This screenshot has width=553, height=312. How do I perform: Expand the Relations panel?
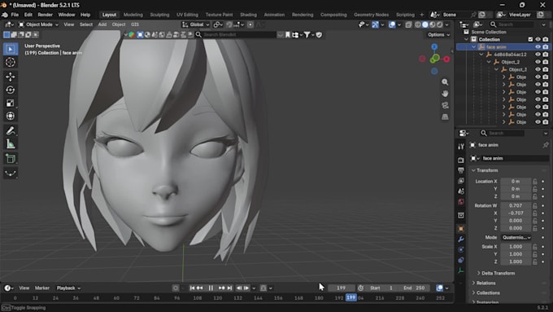coord(483,283)
